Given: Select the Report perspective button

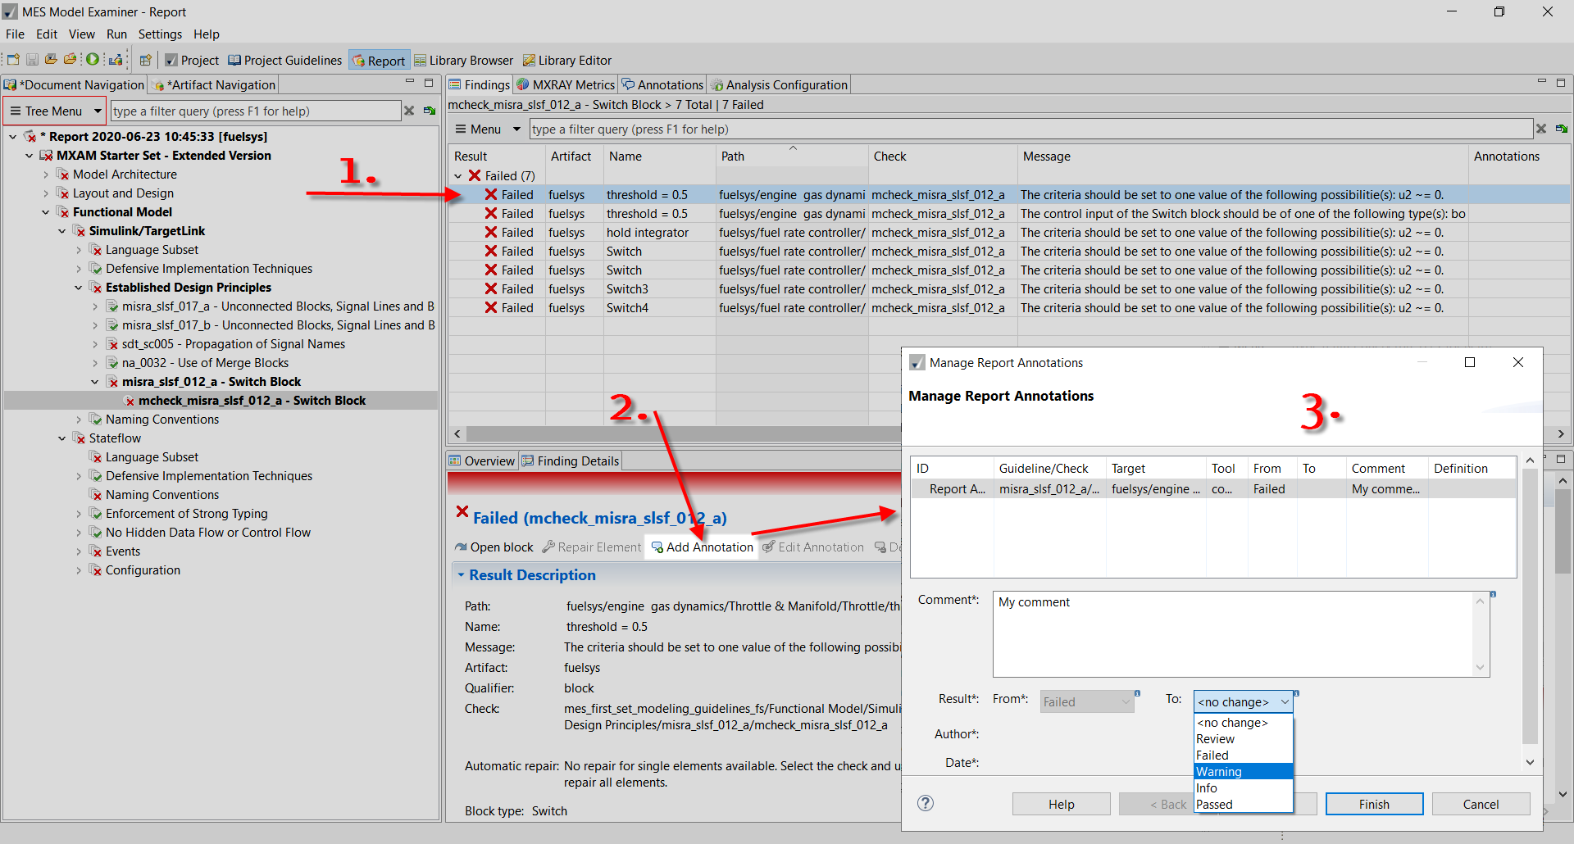Looking at the screenshot, I should [379, 60].
